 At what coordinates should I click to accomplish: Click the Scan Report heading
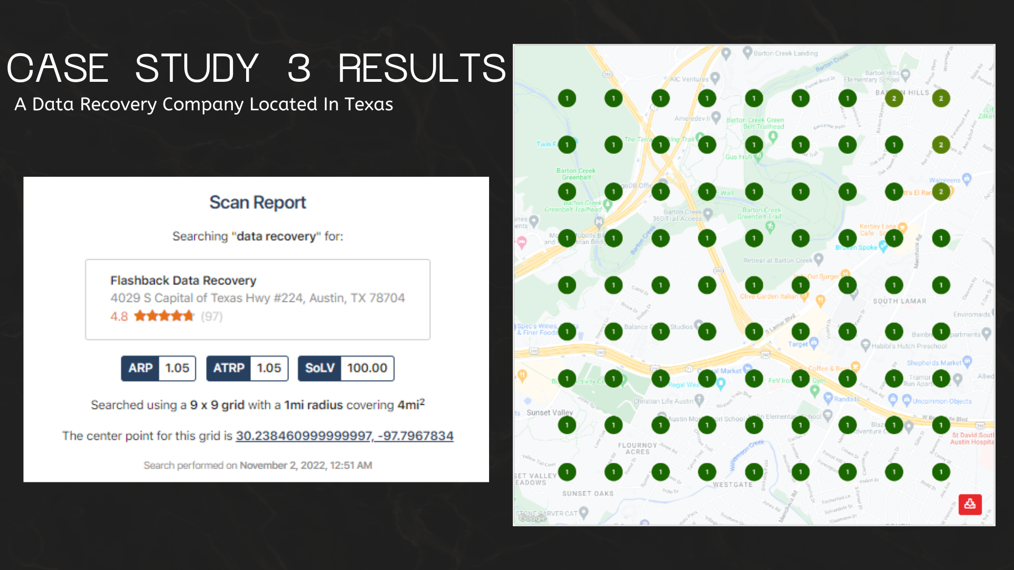point(257,203)
